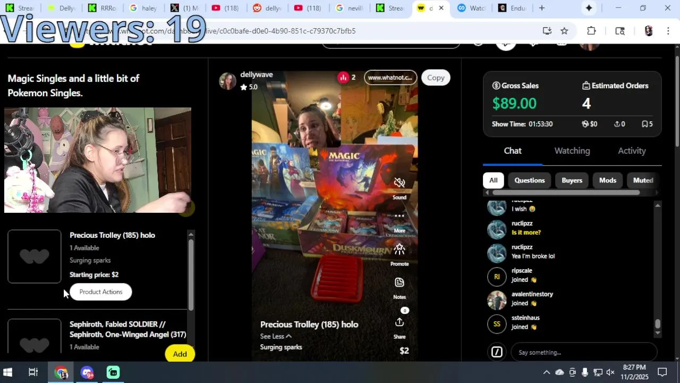This screenshot has width=680, height=383.
Task: Click the ssteinhaus chat username
Action: click(525, 318)
